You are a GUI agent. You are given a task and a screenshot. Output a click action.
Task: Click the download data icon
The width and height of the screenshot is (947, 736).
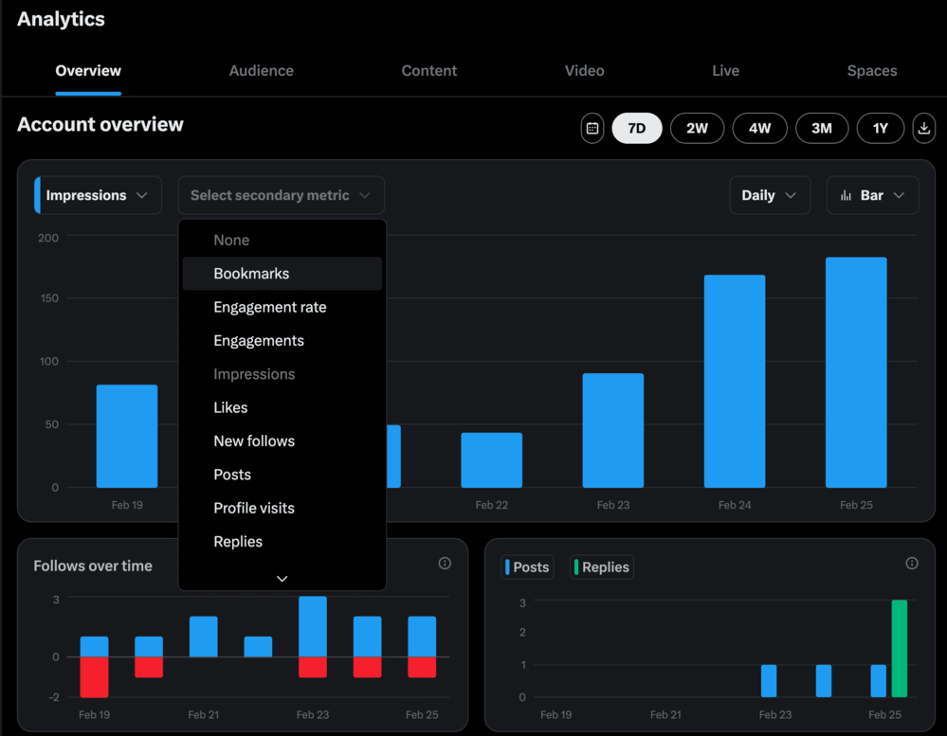[x=923, y=129]
